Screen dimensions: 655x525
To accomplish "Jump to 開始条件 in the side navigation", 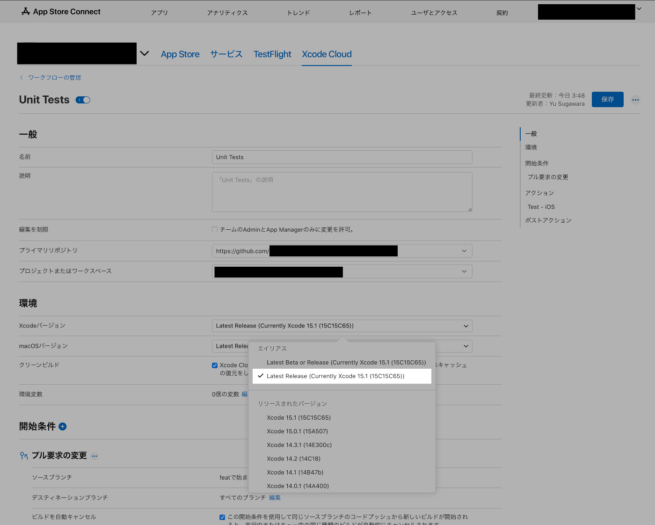I will 537,163.
